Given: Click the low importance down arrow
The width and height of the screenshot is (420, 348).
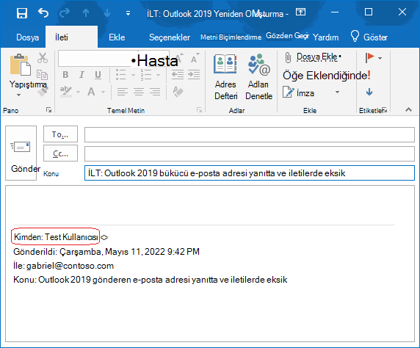Looking at the screenshot, I should (369, 92).
